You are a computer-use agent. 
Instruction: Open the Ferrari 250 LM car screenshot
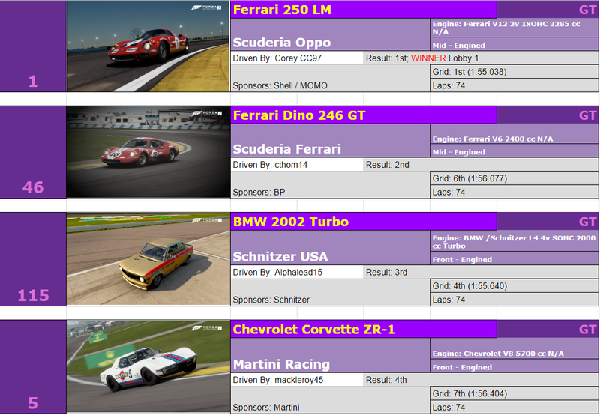tap(148, 46)
